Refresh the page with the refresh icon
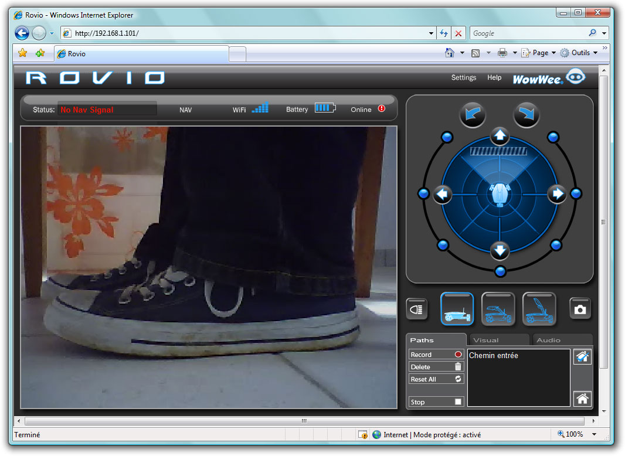This screenshot has height=456, width=625. click(x=444, y=33)
